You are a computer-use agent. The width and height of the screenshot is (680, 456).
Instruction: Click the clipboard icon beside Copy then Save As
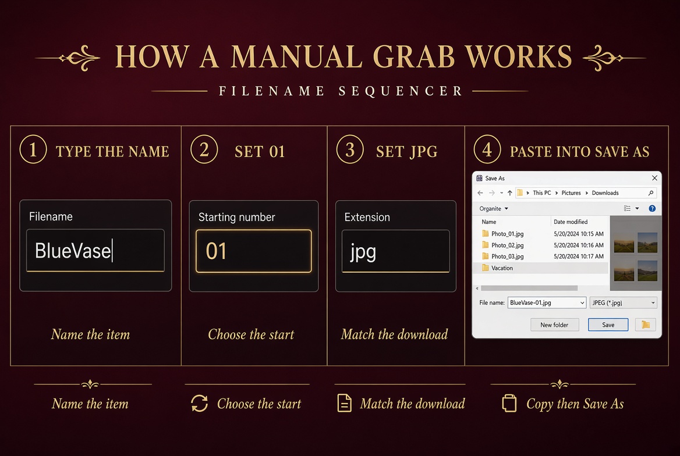[x=509, y=403]
